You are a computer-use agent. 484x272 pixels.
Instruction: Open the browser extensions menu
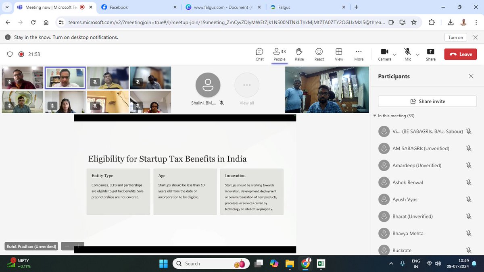click(432, 23)
